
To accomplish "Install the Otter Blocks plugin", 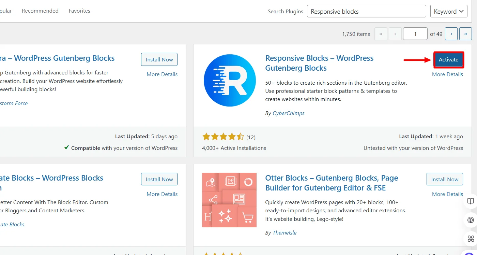I will 445,179.
